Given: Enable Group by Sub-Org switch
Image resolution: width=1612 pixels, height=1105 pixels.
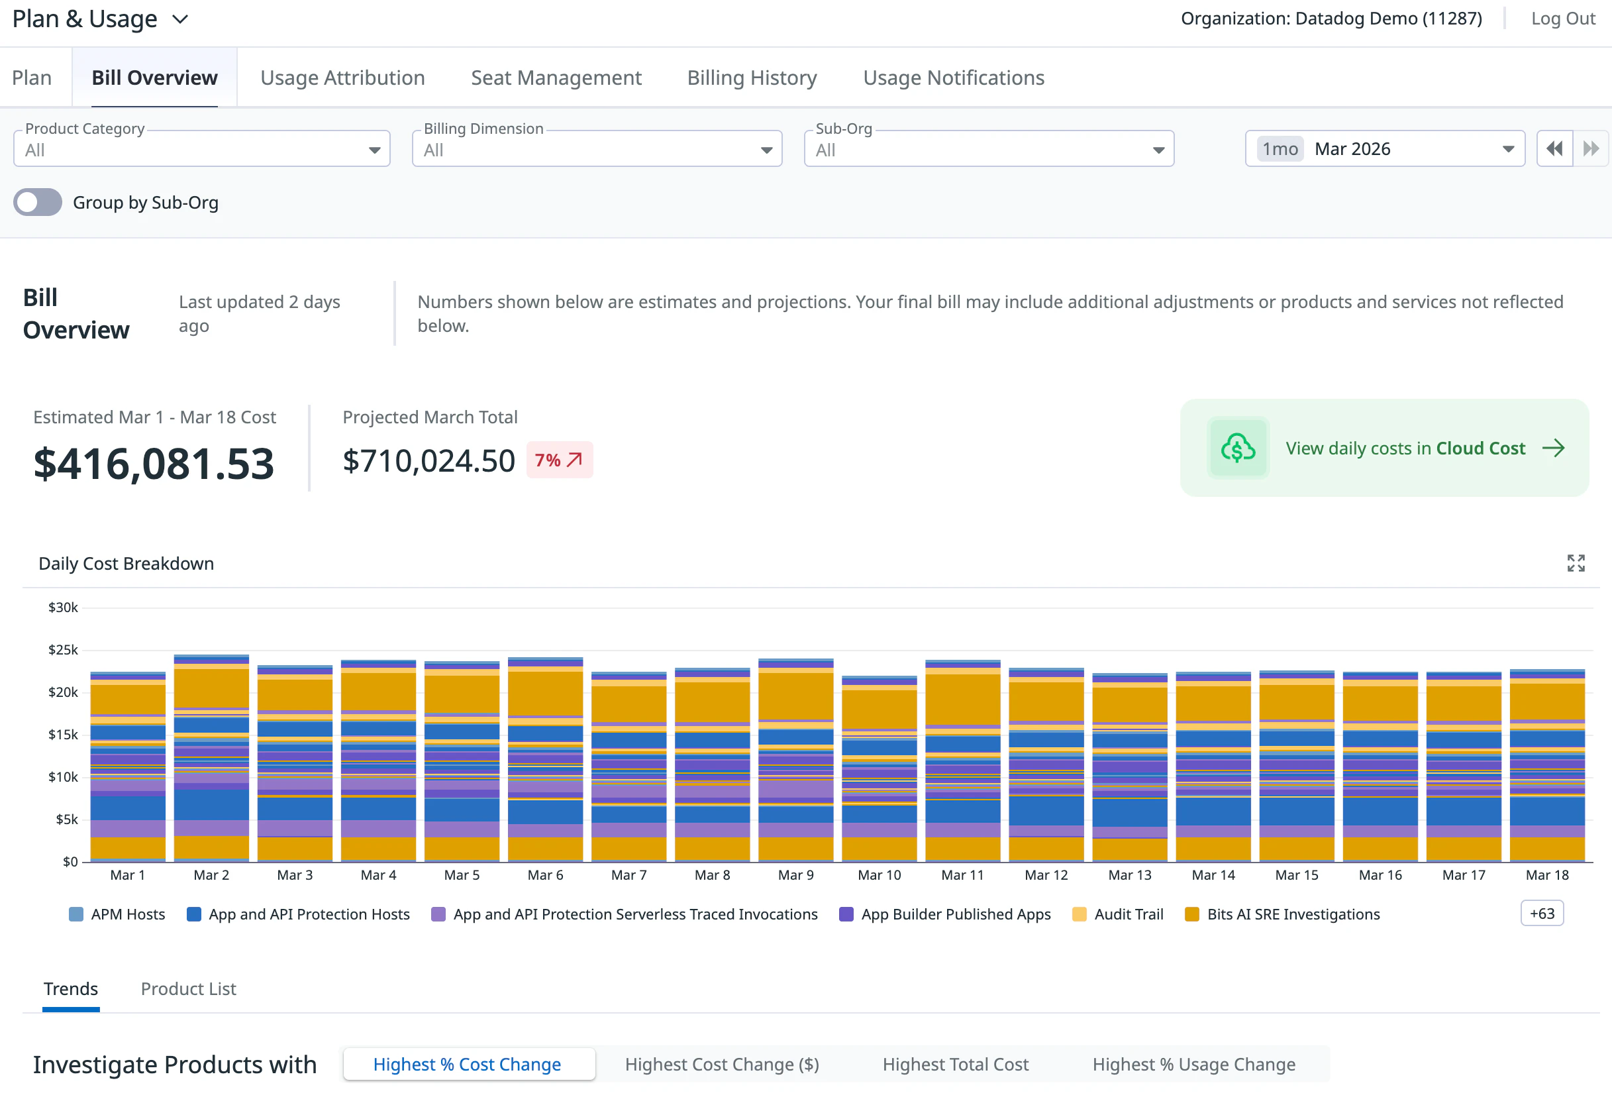Looking at the screenshot, I should tap(38, 203).
